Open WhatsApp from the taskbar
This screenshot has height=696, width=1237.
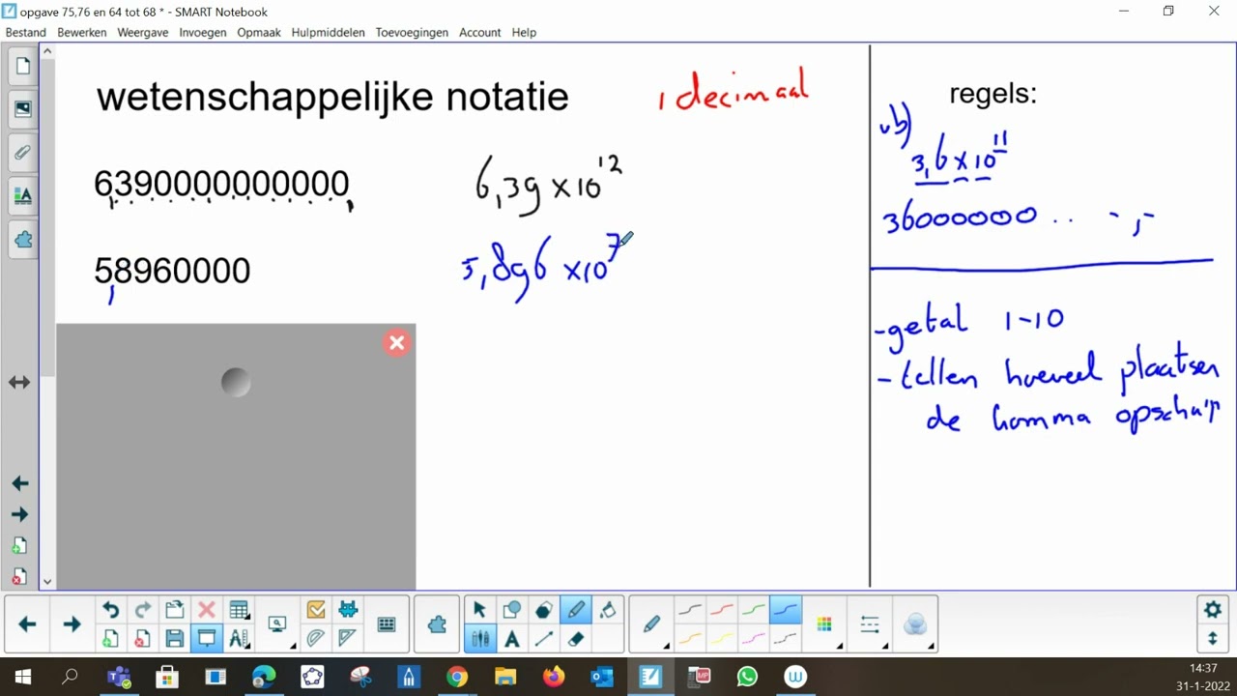pos(747,677)
